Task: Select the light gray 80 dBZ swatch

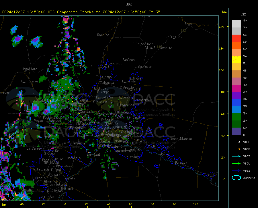Action: point(236,24)
